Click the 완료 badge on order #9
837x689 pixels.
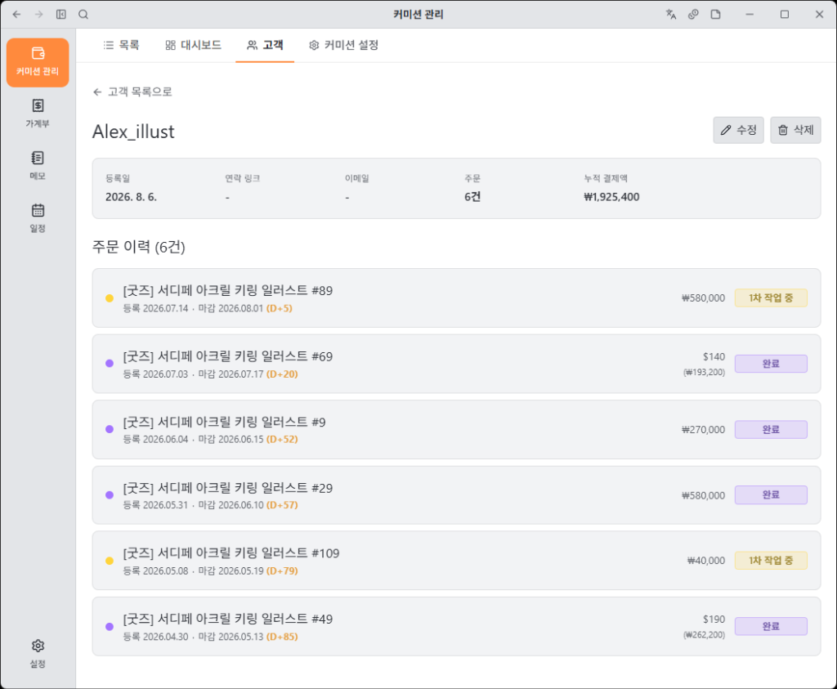click(771, 430)
